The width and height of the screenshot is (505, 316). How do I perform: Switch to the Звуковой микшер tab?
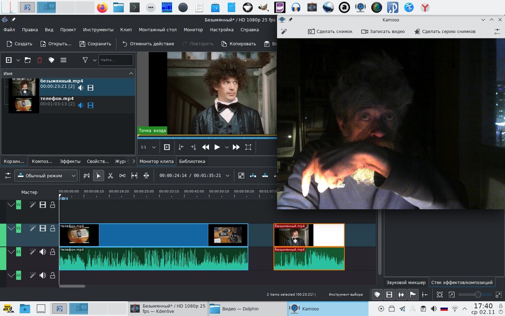[x=406, y=282]
